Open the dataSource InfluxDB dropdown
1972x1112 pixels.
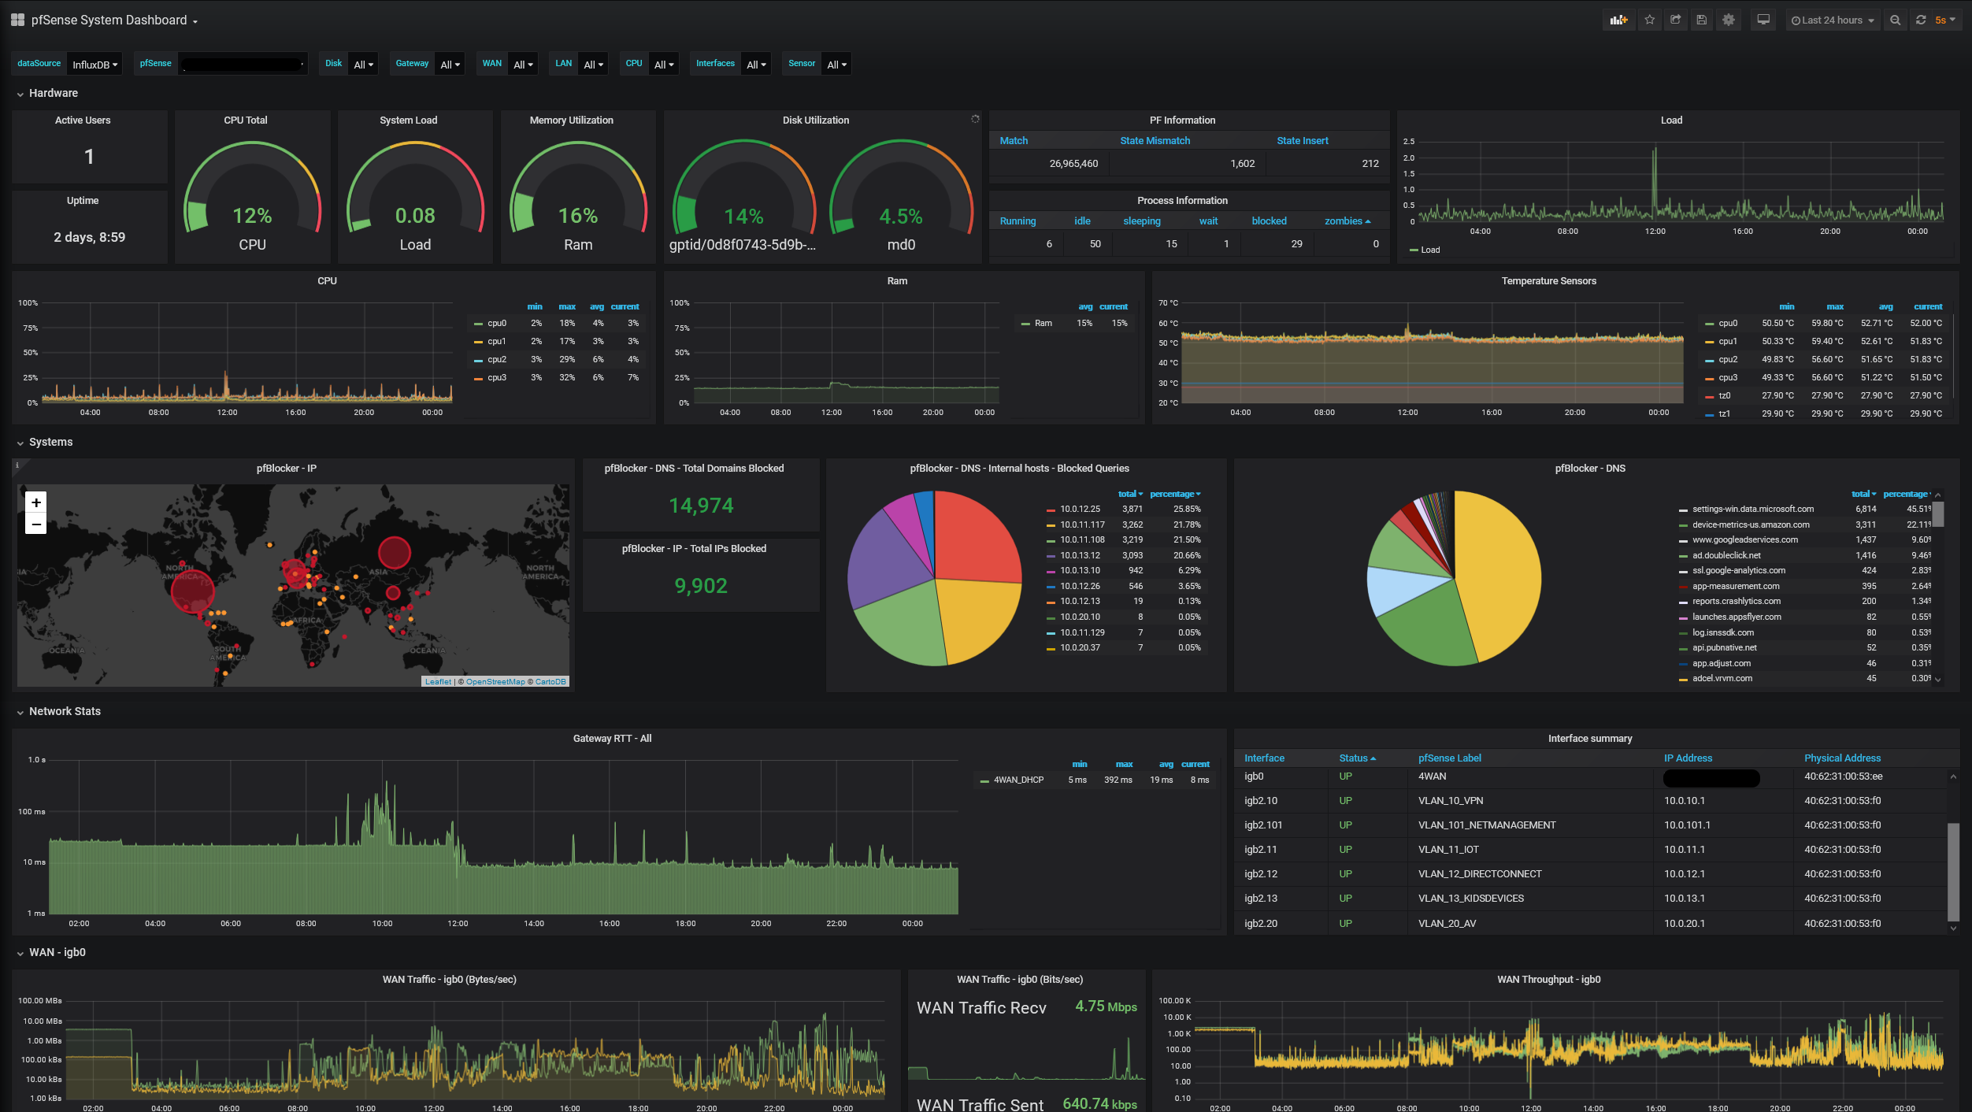click(95, 65)
